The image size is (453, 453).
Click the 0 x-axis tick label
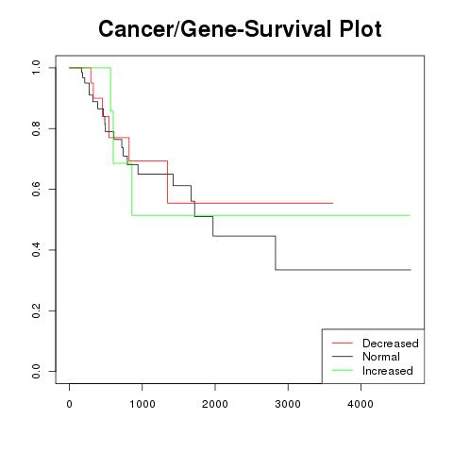[69, 404]
